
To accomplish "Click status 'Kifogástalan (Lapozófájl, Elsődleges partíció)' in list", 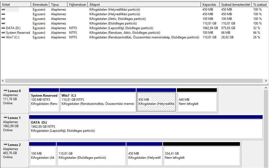I will click(121, 28).
